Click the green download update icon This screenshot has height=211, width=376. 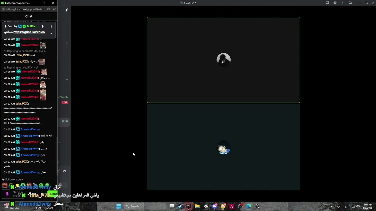coord(343,3)
